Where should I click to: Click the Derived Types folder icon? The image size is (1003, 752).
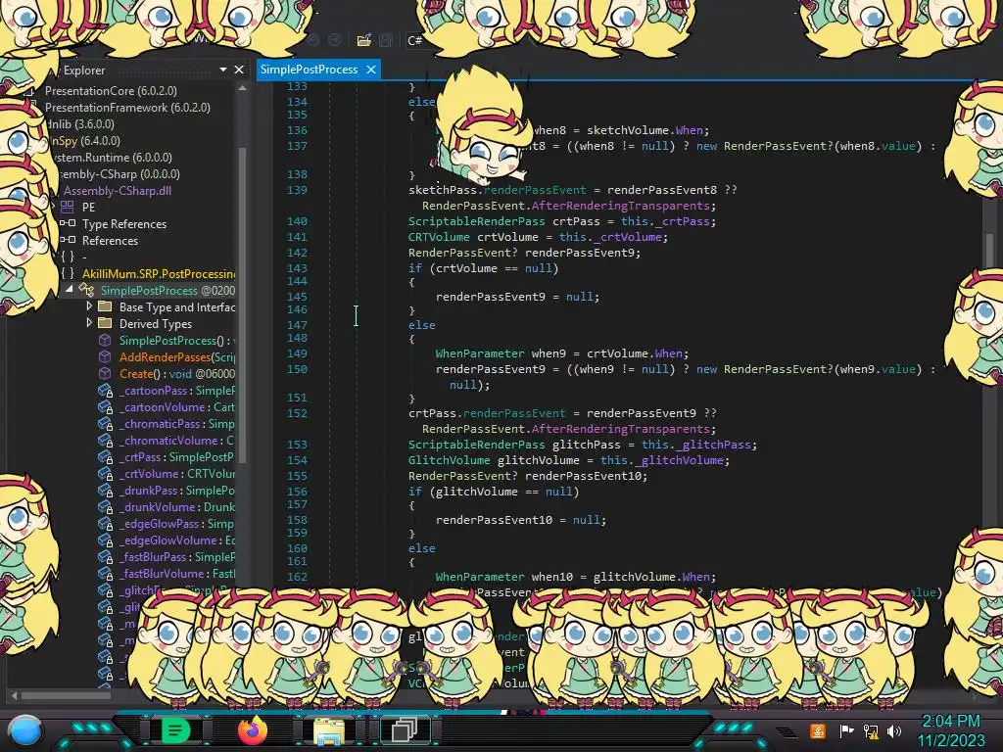pos(105,323)
